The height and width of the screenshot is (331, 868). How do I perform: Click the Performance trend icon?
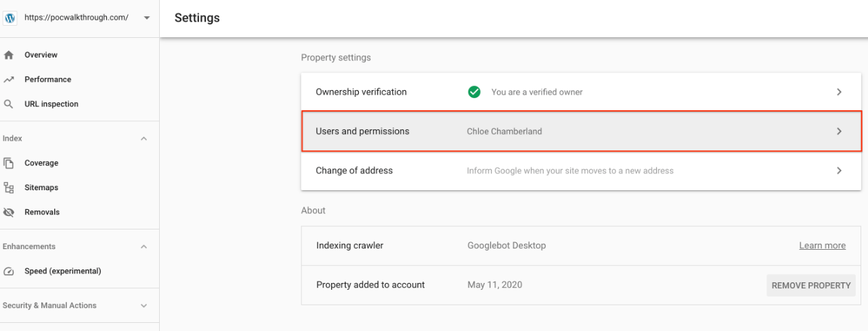(9, 79)
